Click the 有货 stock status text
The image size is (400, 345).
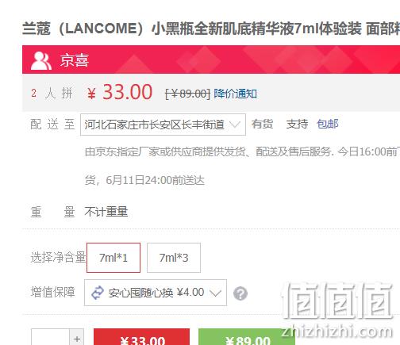262,124
